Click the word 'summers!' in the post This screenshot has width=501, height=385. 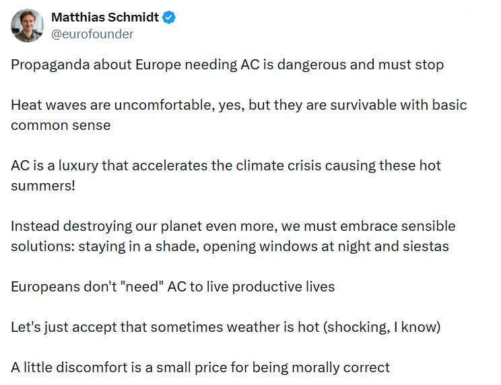pyautogui.click(x=43, y=186)
